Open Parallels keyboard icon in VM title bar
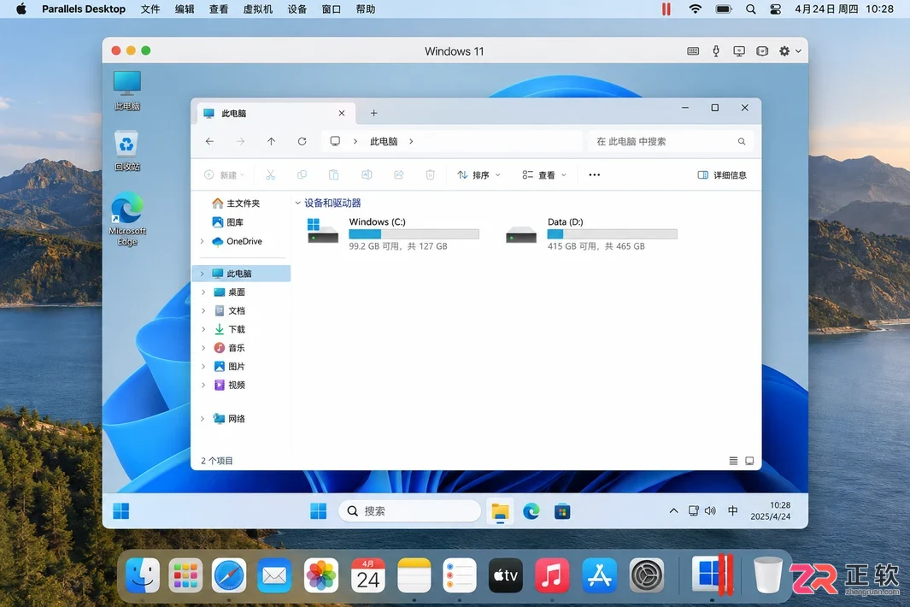Viewport: 910px width, 607px height. [x=693, y=51]
